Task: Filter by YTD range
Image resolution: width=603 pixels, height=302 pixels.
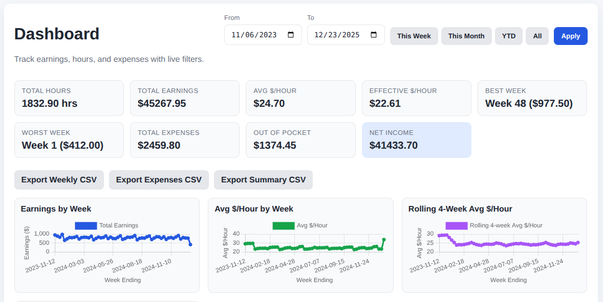Action: coord(508,36)
